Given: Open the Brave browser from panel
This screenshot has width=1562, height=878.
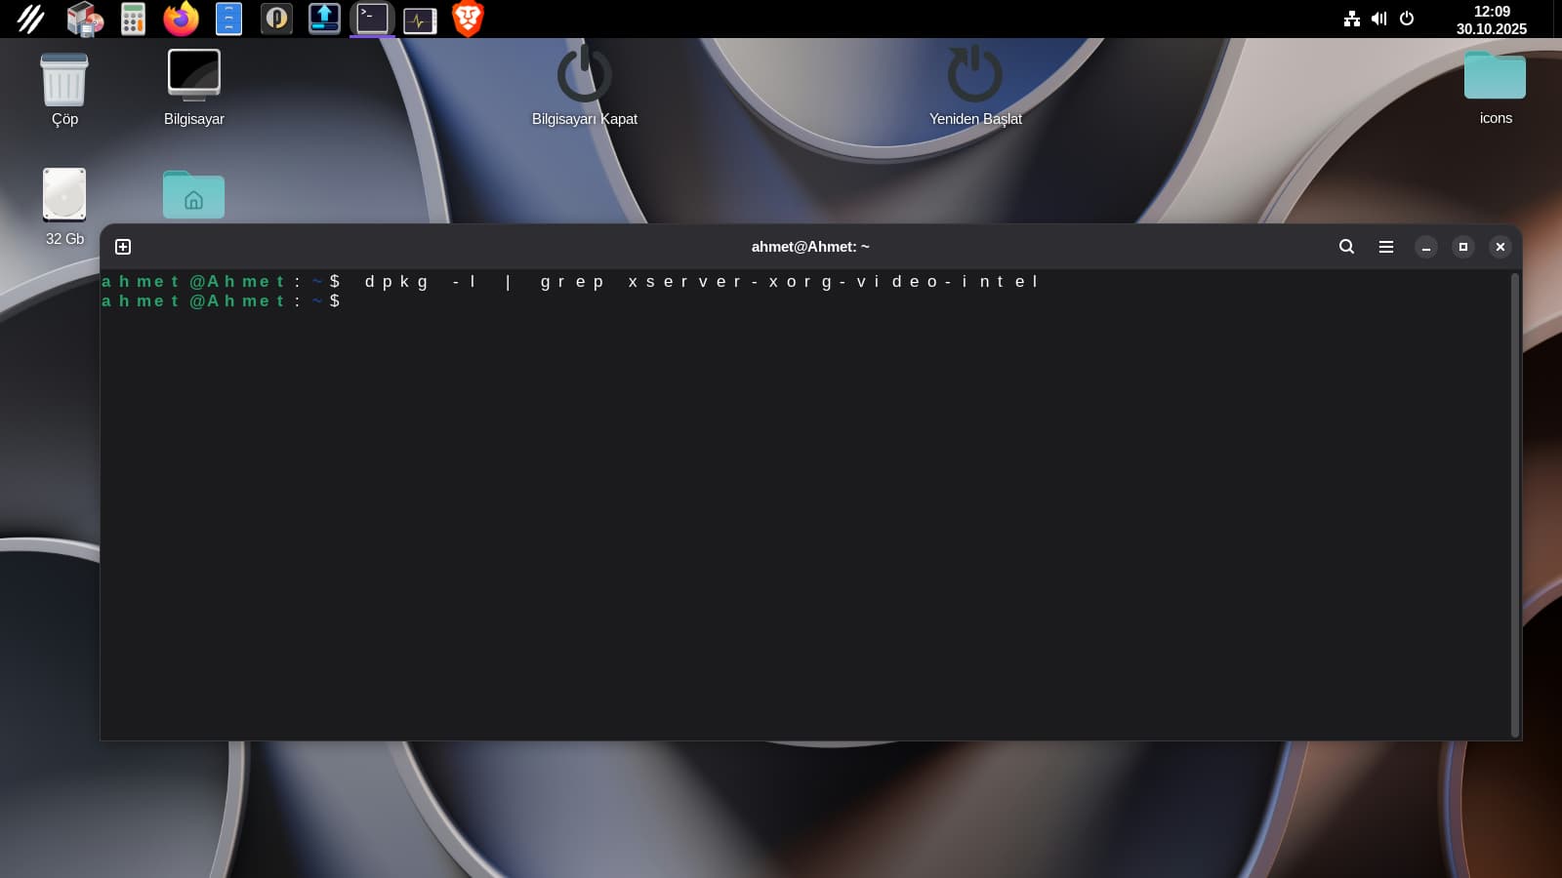Looking at the screenshot, I should 468,19.
